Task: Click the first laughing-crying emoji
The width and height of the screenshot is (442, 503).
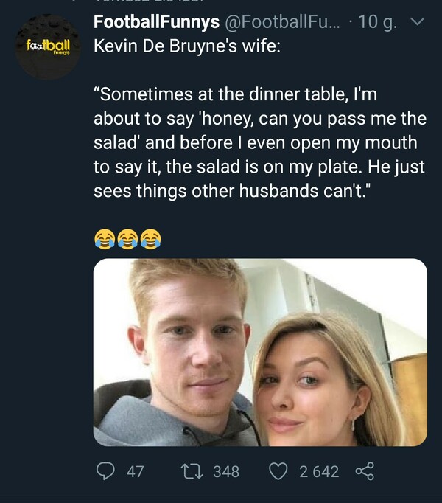Action: [105, 237]
